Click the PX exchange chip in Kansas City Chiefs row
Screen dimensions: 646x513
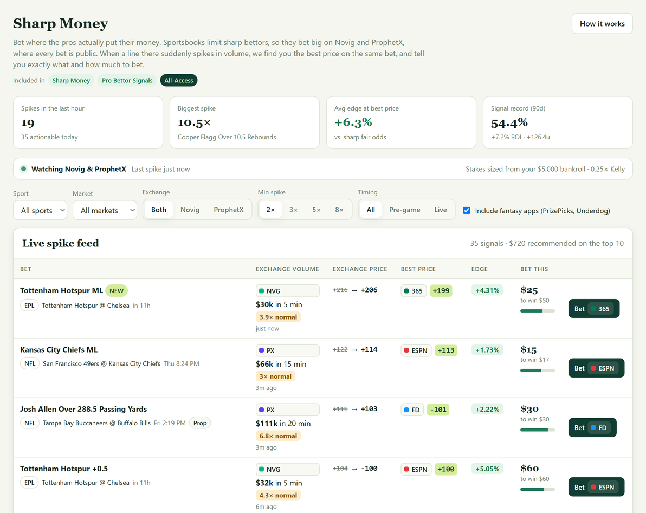pos(288,350)
